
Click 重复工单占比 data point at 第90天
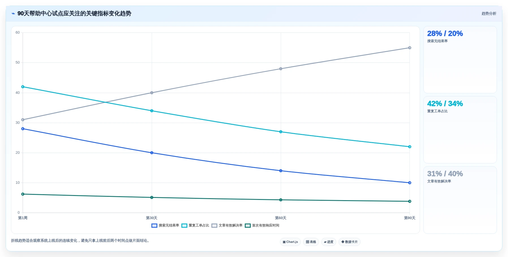[x=410, y=147]
